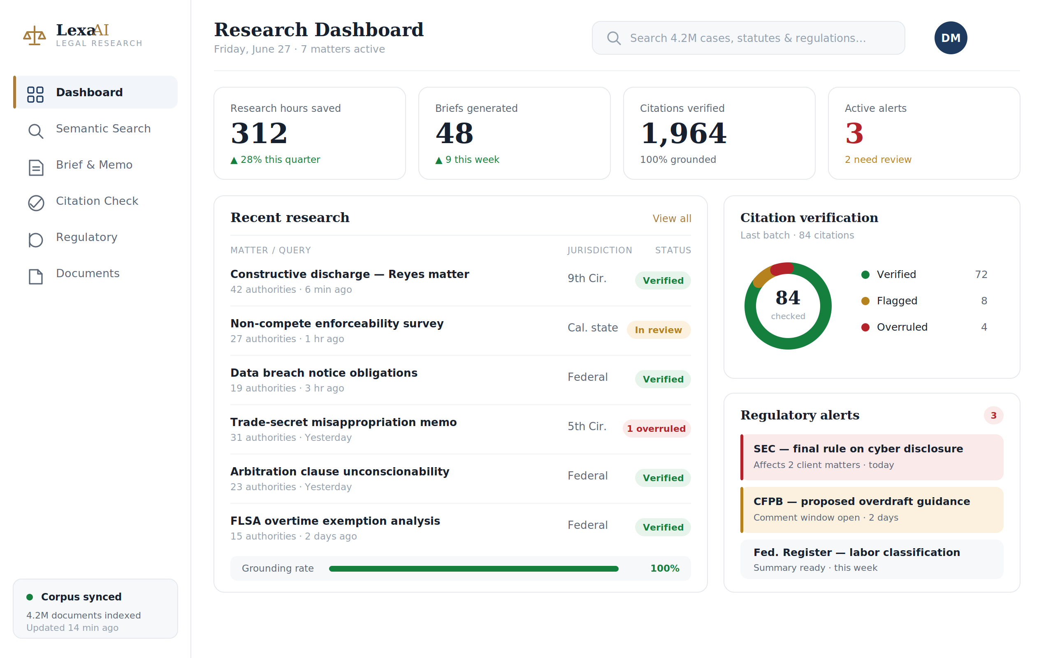Go to Brief & Memo label
The image size is (1053, 658).
coord(94,165)
